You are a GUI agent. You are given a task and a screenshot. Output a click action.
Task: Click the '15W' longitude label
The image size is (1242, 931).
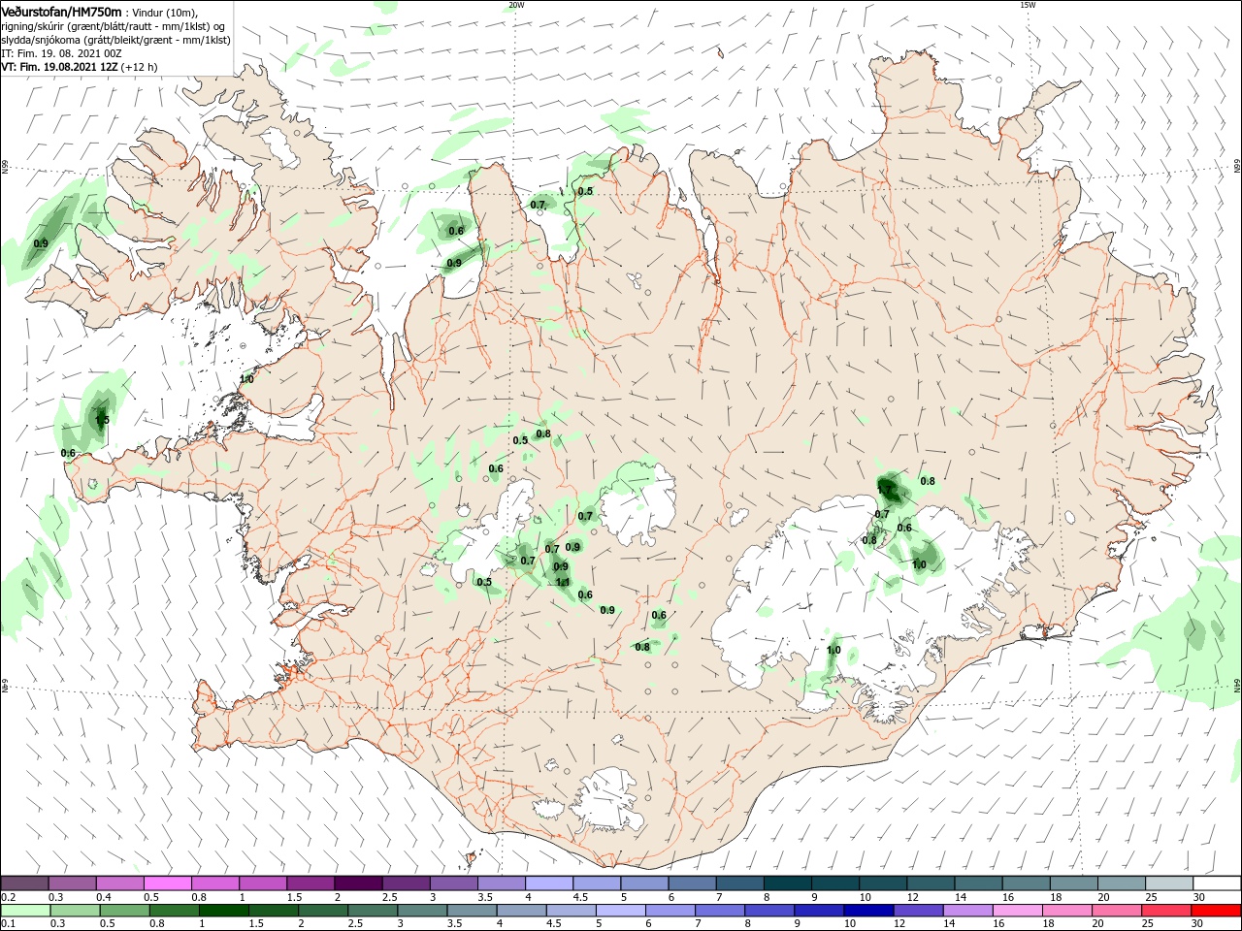1027,5
